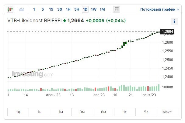The height and width of the screenshot is (123, 185).
Task: Click the 10 date axis label
Action: pos(115,95)
